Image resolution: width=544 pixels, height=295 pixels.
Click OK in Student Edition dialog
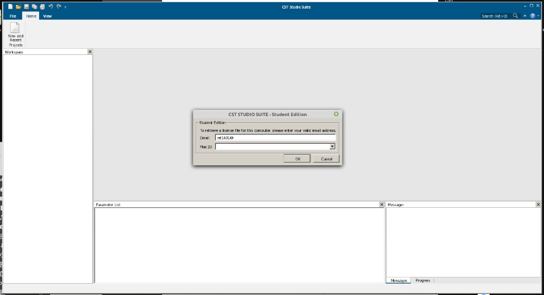[x=297, y=159]
